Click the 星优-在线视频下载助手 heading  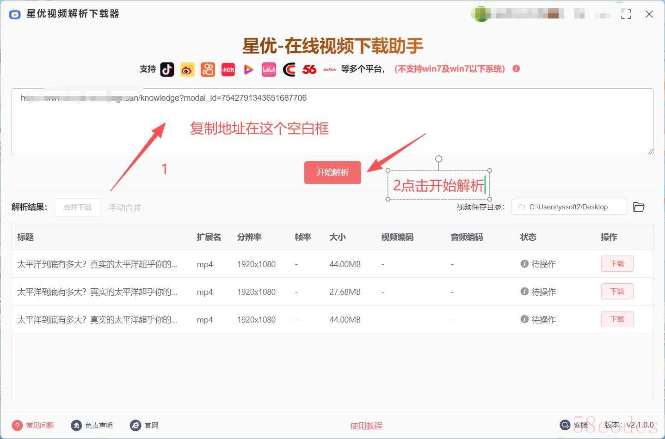[x=332, y=45]
